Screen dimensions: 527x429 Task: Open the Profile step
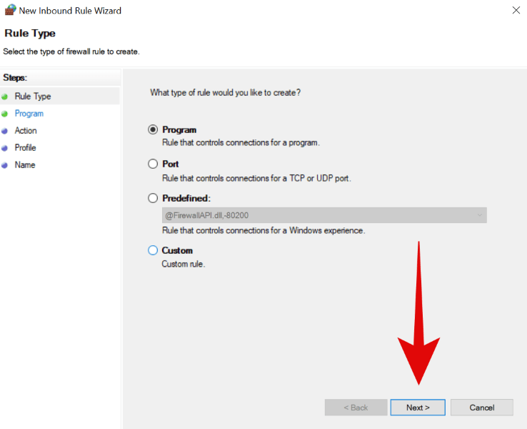click(26, 148)
